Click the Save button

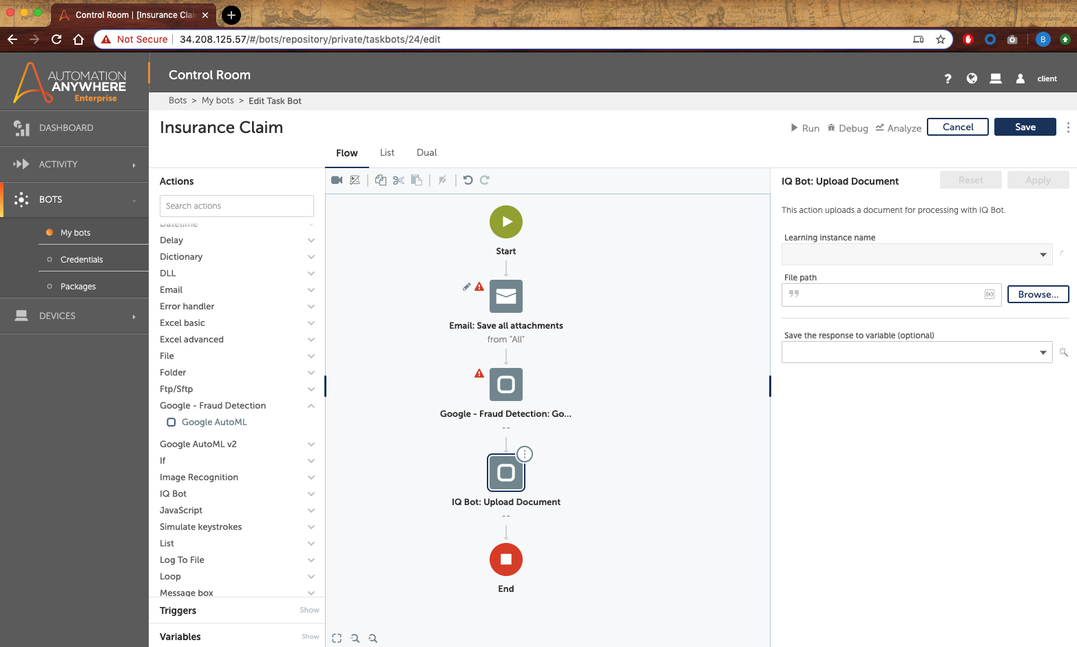1025,127
